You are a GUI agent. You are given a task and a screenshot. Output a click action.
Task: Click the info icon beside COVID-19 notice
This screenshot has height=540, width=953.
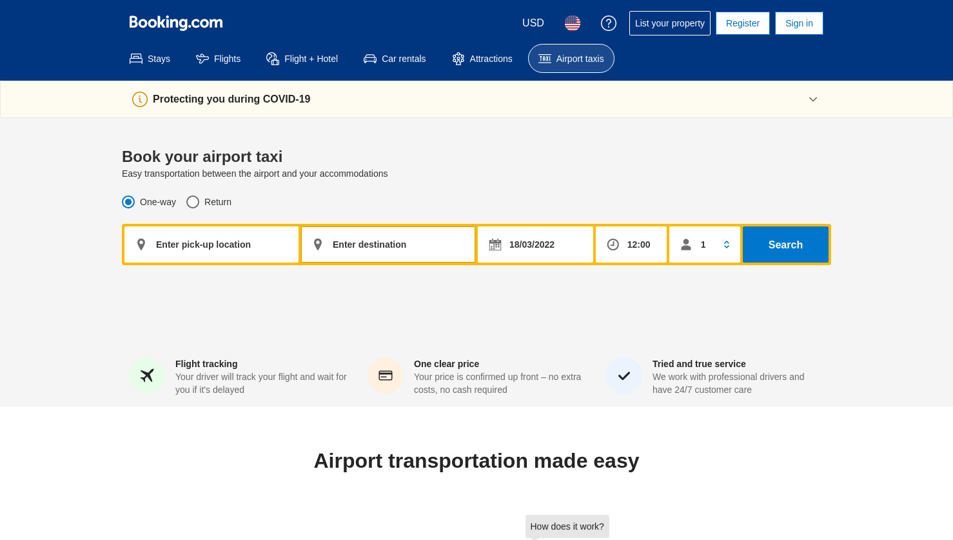tap(140, 99)
